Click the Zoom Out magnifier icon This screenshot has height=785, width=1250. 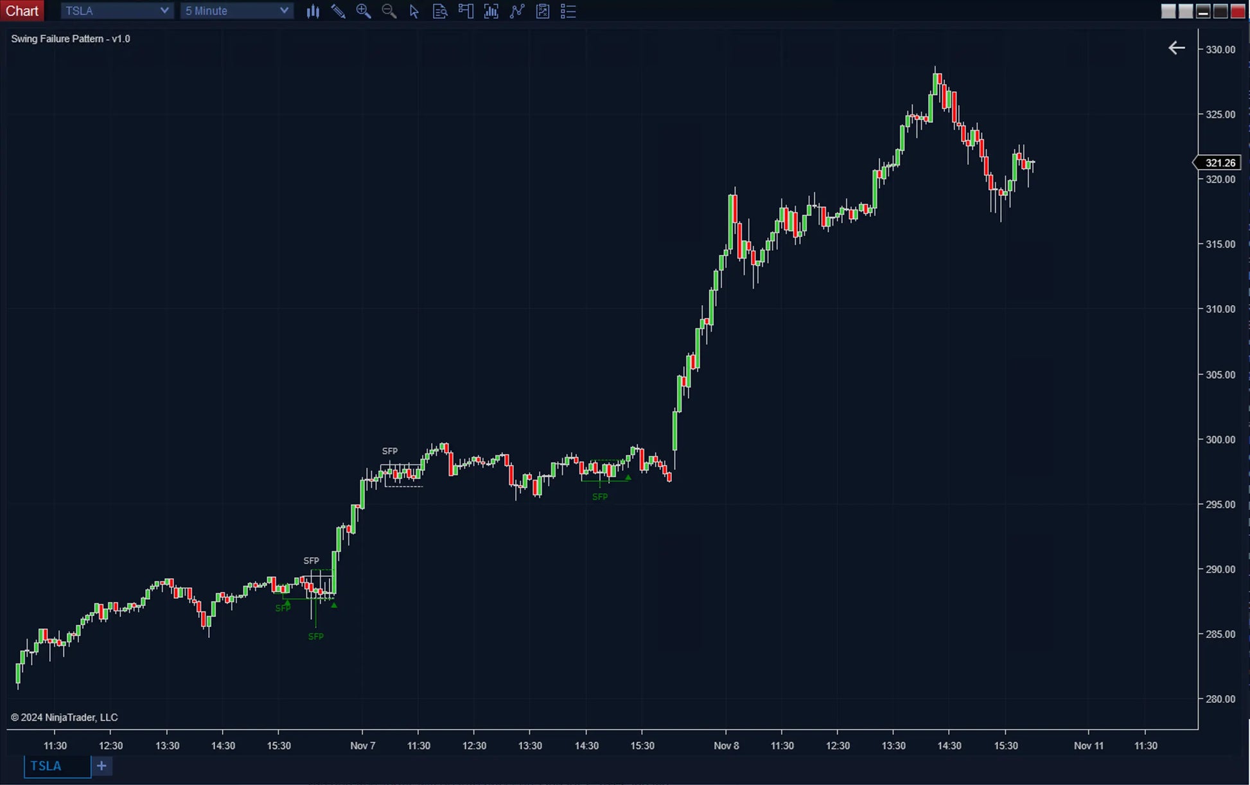click(389, 11)
